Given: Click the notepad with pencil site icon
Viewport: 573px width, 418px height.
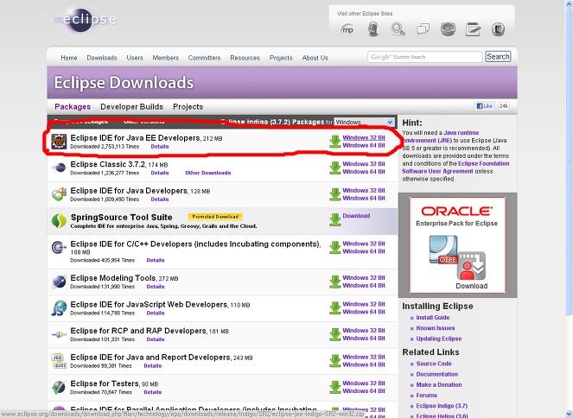Looking at the screenshot, I should [x=473, y=28].
